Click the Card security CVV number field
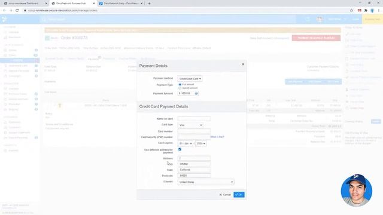This screenshot has height=215, width=383. [x=194, y=137]
